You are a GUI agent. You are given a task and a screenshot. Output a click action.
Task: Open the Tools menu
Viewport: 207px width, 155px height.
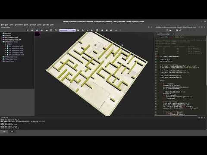39,25
